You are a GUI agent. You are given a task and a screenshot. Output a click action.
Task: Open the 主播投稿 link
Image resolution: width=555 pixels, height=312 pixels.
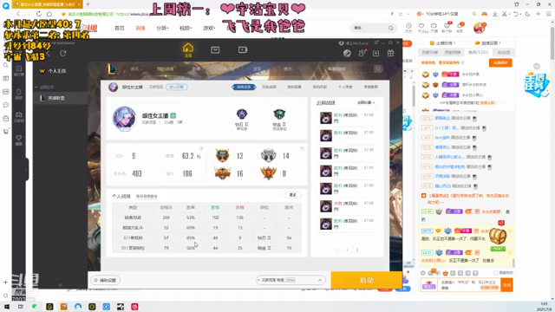(x=442, y=43)
